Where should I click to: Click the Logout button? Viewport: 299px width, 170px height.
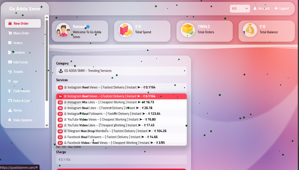pos(282,9)
